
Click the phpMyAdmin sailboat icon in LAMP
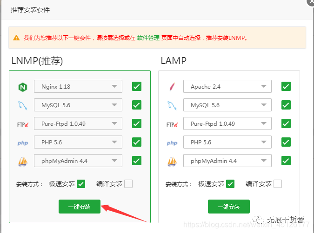[x=172, y=162]
